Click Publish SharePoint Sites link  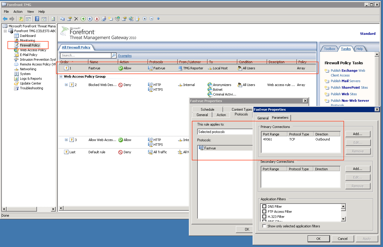pos(349,87)
